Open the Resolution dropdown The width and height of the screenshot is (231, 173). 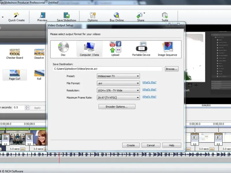pos(118,90)
